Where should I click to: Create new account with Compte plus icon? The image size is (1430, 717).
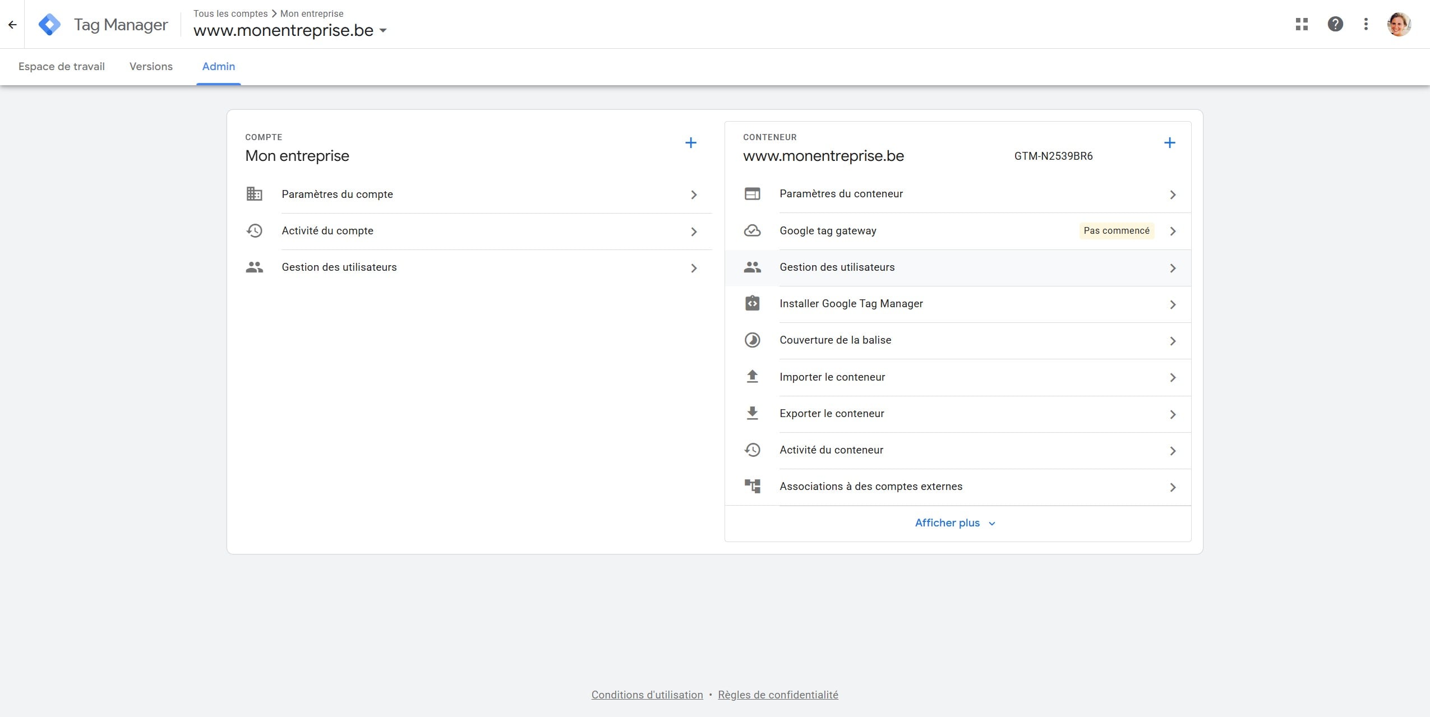coord(691,143)
